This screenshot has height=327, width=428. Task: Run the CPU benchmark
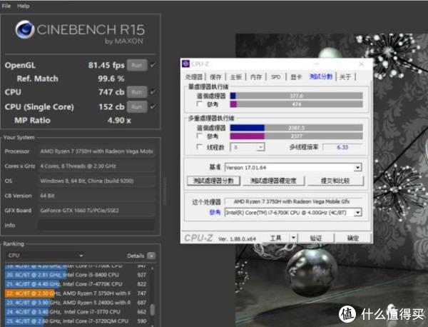[x=137, y=92]
